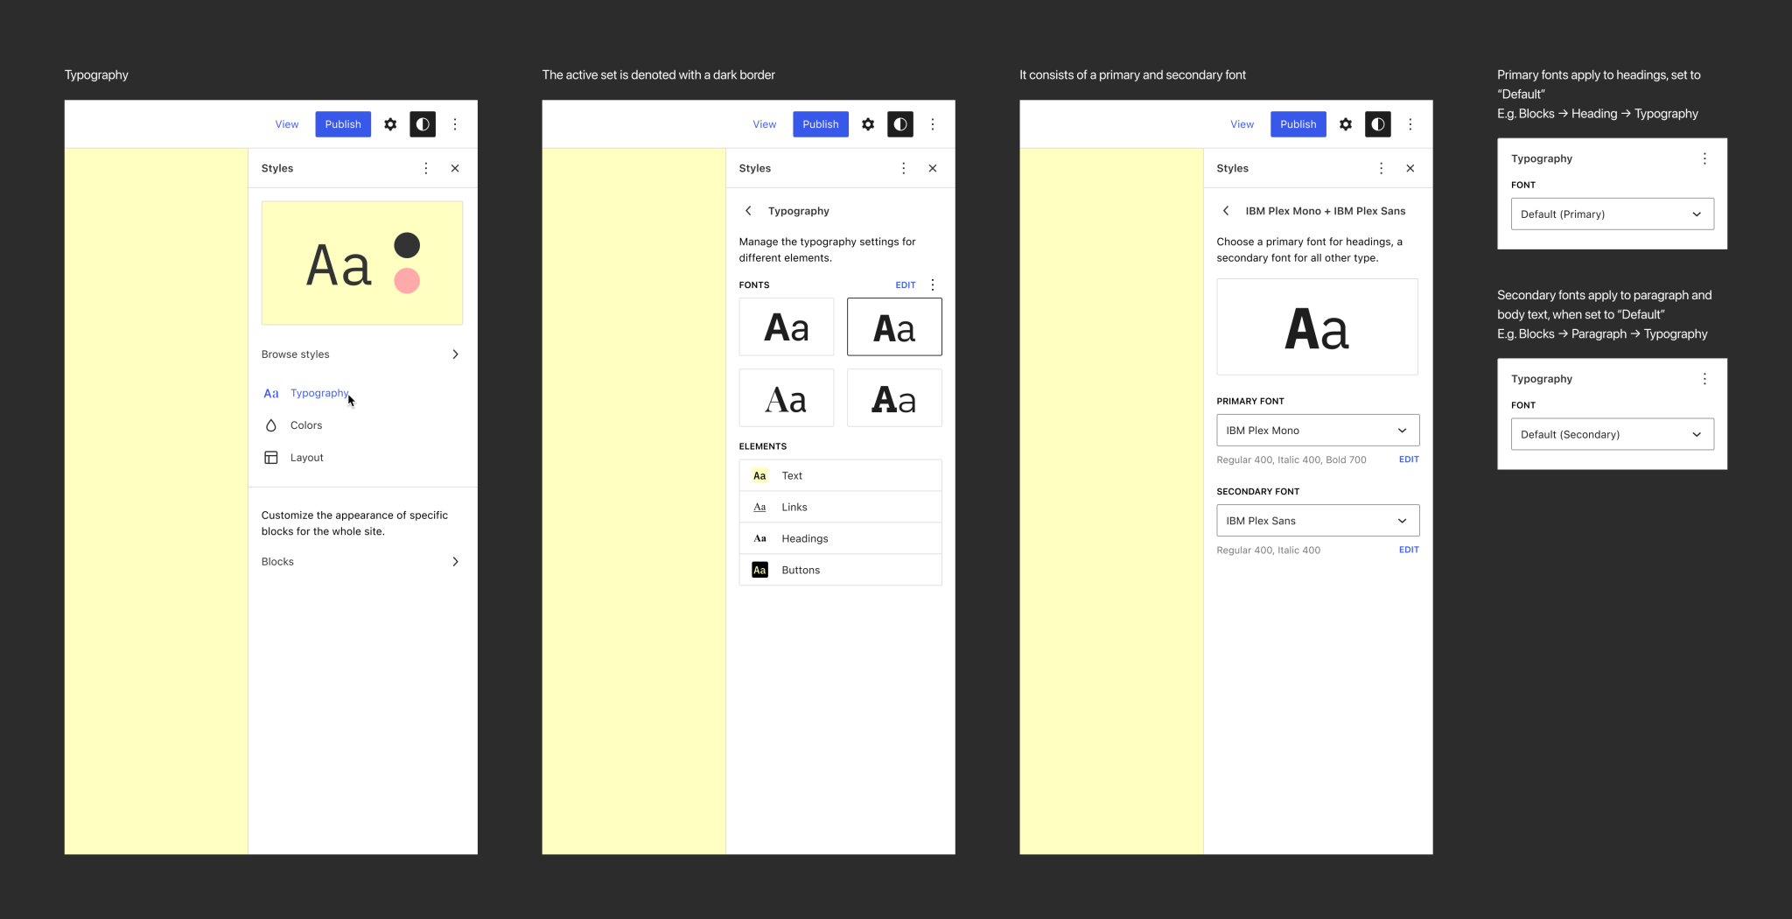Screen dimensions: 1792x919
Task: Click the Publish button
Action: [x=342, y=123]
